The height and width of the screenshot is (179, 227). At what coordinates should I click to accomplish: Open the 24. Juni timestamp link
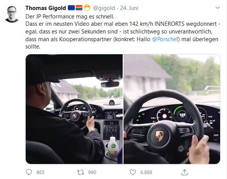[x=129, y=8]
